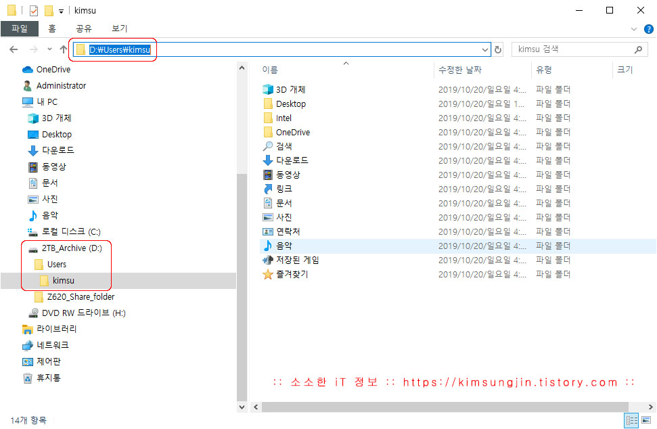Select 문서 folder in file list
The height and width of the screenshot is (429, 657).
[x=277, y=204]
